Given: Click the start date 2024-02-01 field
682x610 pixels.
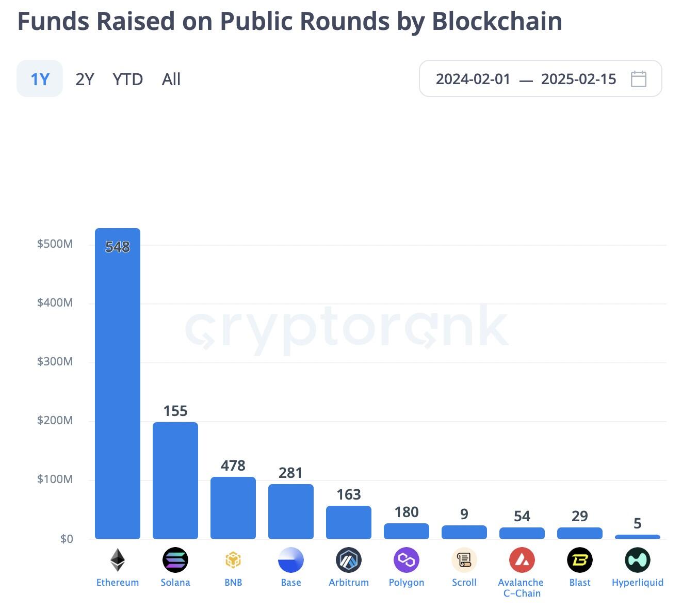Looking at the screenshot, I should [473, 79].
